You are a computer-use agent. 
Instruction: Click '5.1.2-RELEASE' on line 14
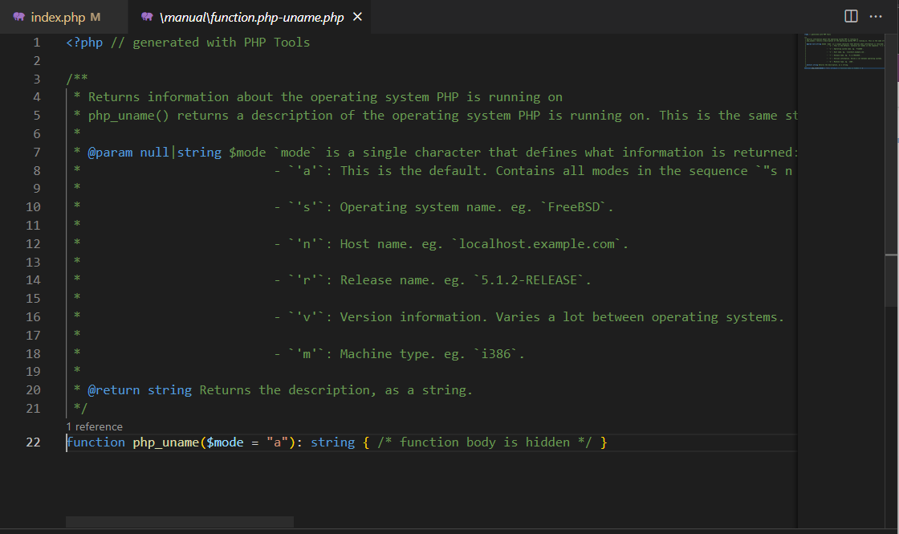coord(529,280)
